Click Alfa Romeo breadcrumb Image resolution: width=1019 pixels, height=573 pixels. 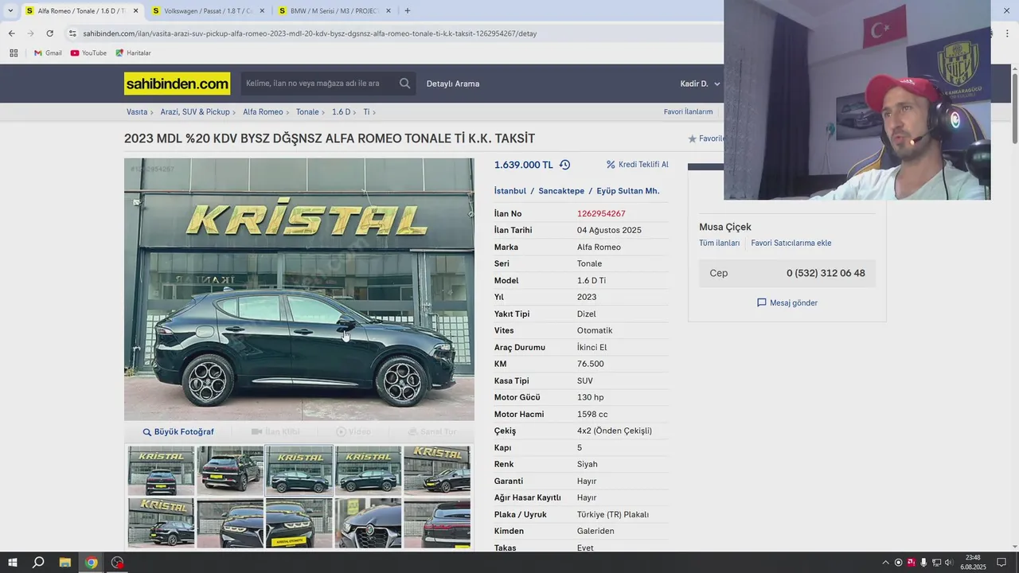click(263, 112)
